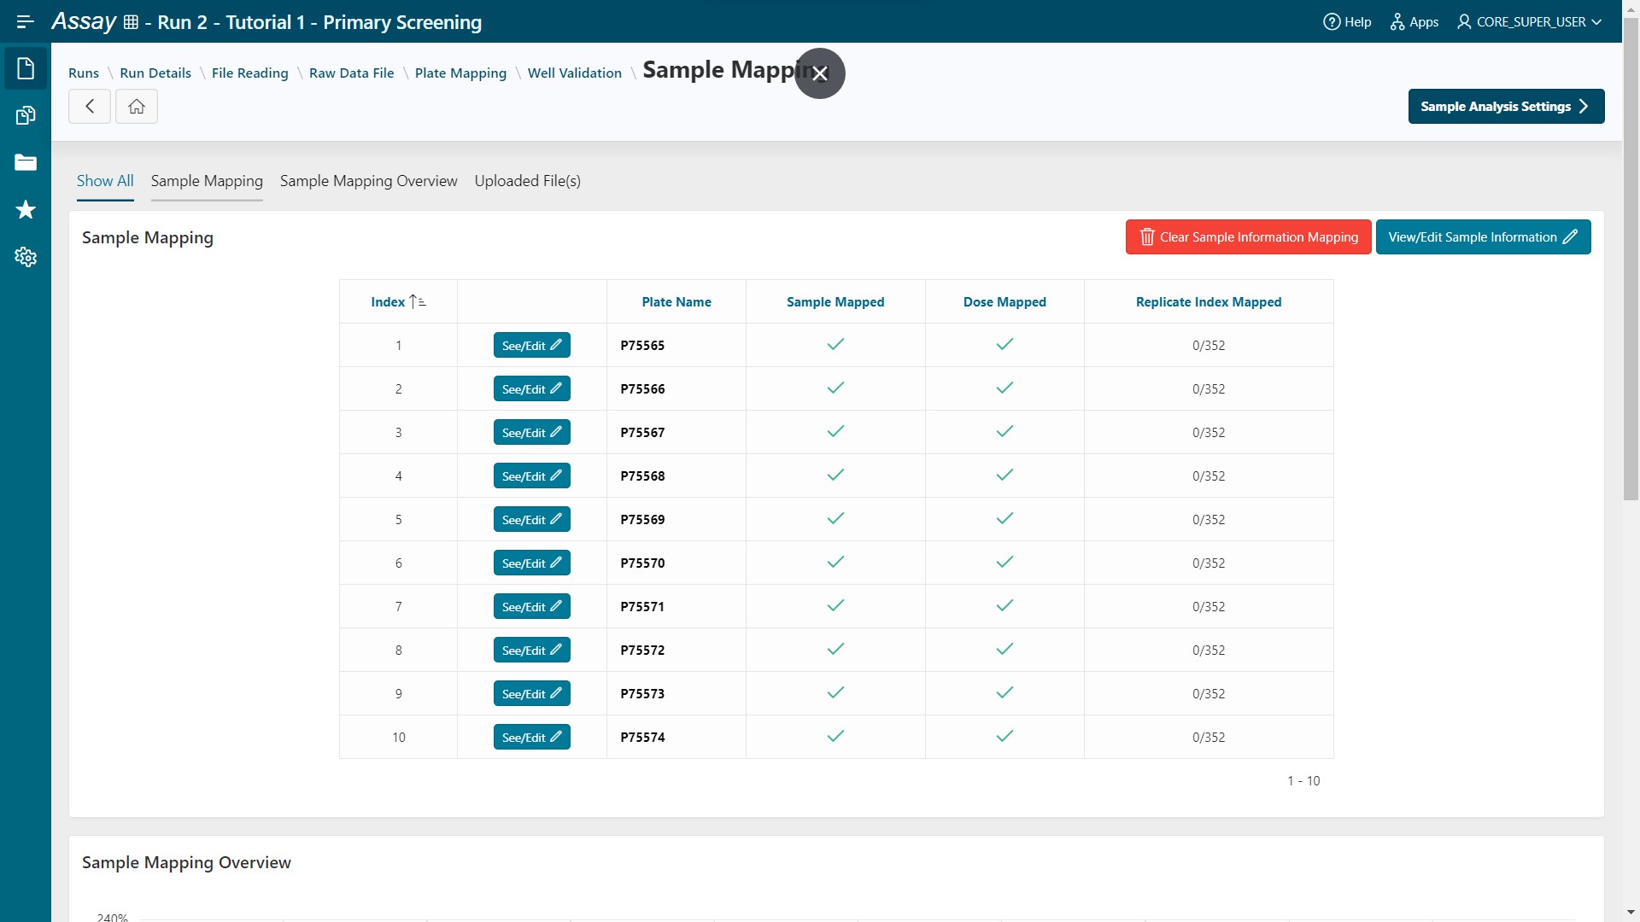Click Sample Mapped checkmark for P75568
Viewport: 1640px width, 922px height.
pyautogui.click(x=835, y=475)
